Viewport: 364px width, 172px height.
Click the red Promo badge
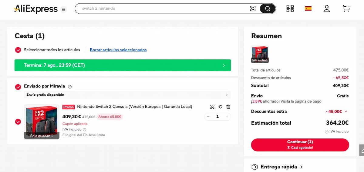point(69,107)
